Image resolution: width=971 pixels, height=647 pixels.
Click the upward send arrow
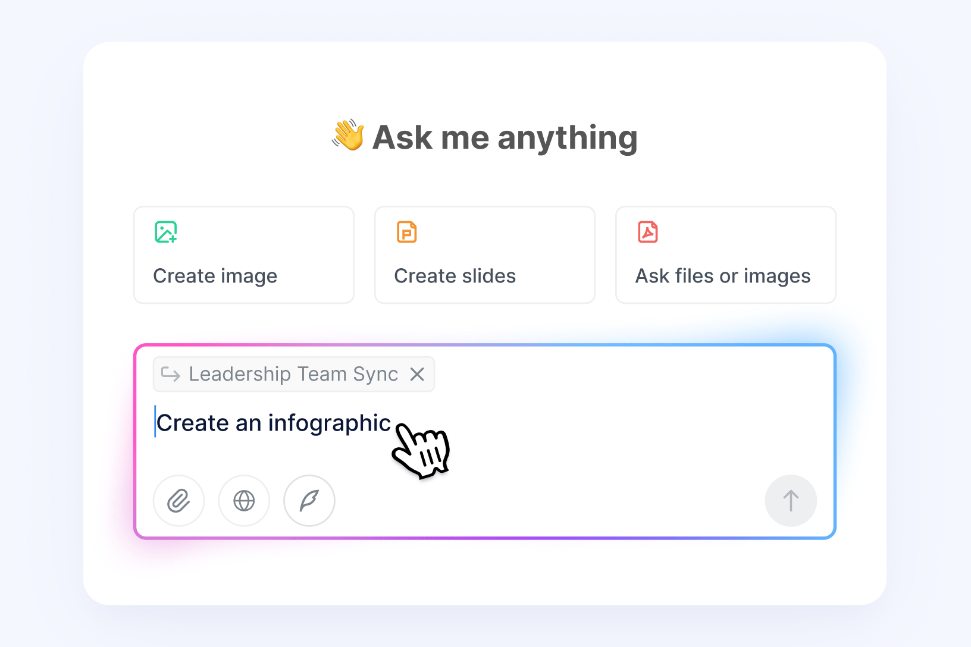coord(791,501)
